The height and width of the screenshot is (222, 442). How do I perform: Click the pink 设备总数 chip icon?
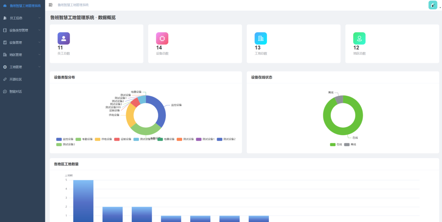click(162, 38)
